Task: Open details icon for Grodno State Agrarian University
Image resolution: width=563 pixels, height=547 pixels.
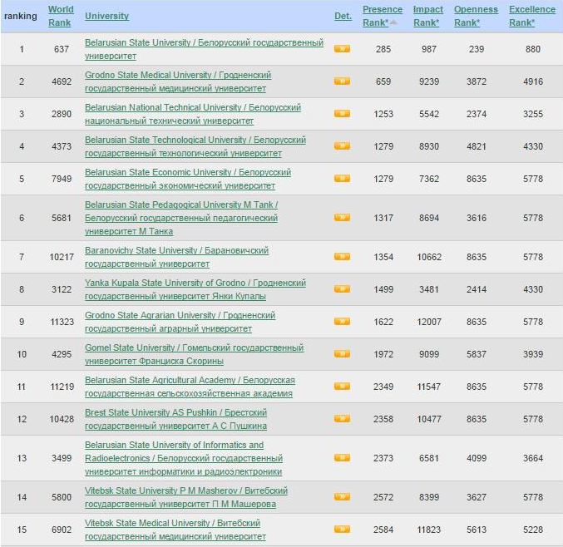Action: click(x=342, y=322)
